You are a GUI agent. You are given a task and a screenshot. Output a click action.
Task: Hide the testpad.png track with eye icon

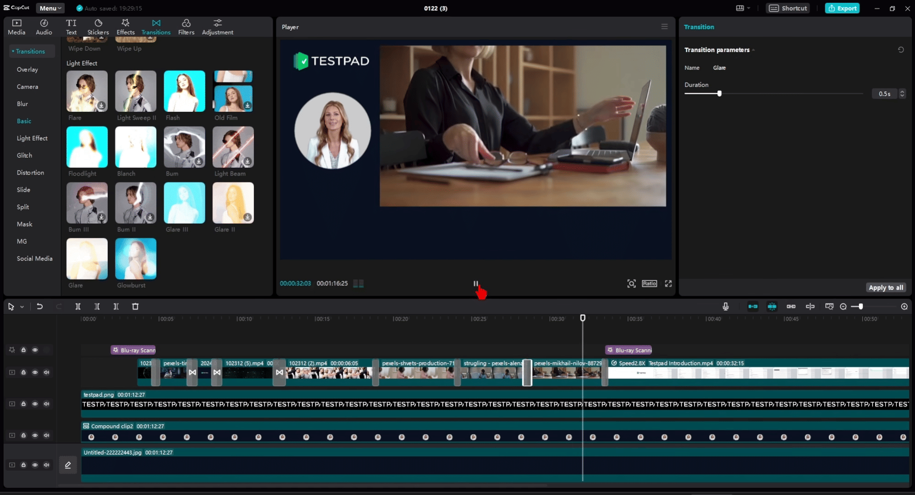pos(35,404)
